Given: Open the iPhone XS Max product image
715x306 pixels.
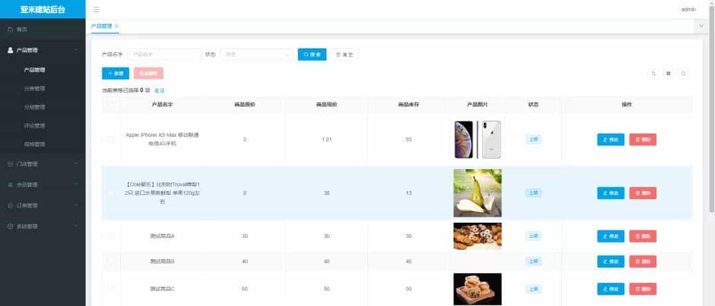Looking at the screenshot, I should point(477,139).
